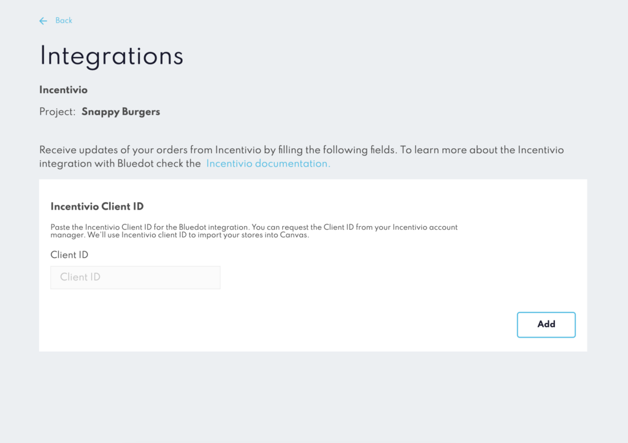Open the Incentivio documentation link
This screenshot has height=443, width=628.
268,164
